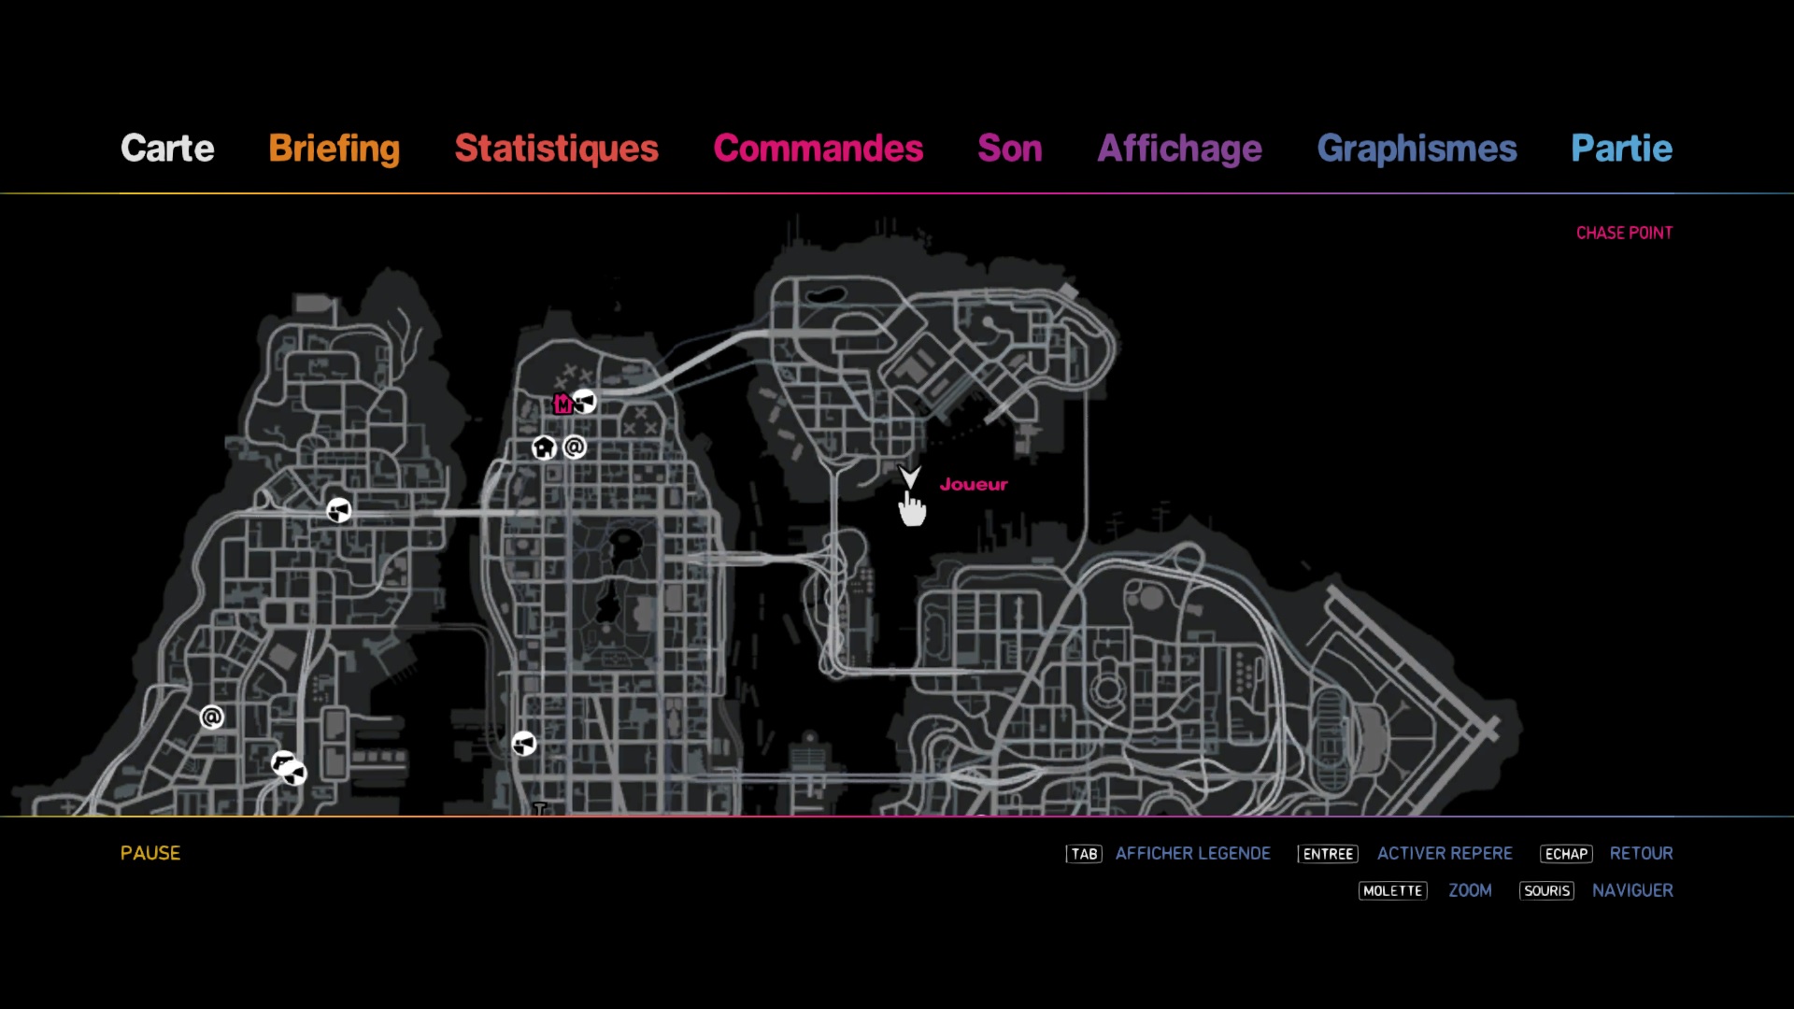The width and height of the screenshot is (1794, 1009).
Task: Click the safehouse blip in north Algonquin
Action: tap(544, 448)
